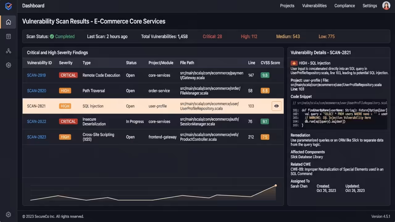Filter by High: 112 count
This screenshot has height=222, width=395.
[x=249, y=36]
